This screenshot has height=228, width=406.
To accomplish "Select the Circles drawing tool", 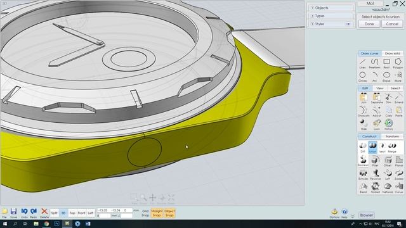I will [x=362, y=77].
